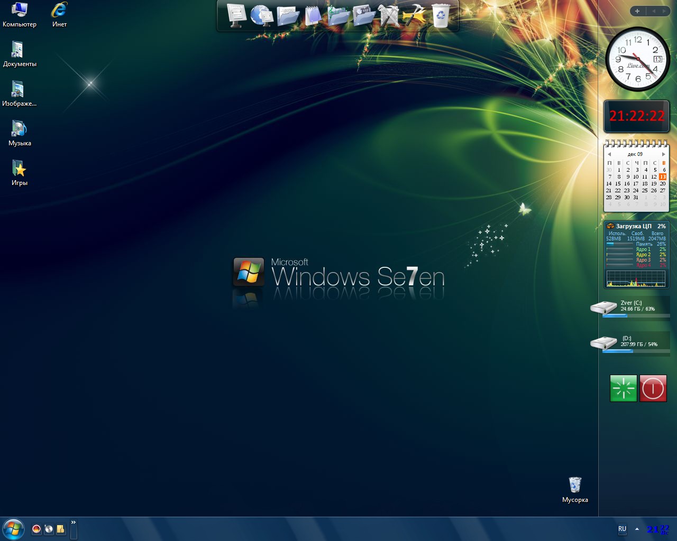Click the plus button to add gadgets

coord(637,11)
